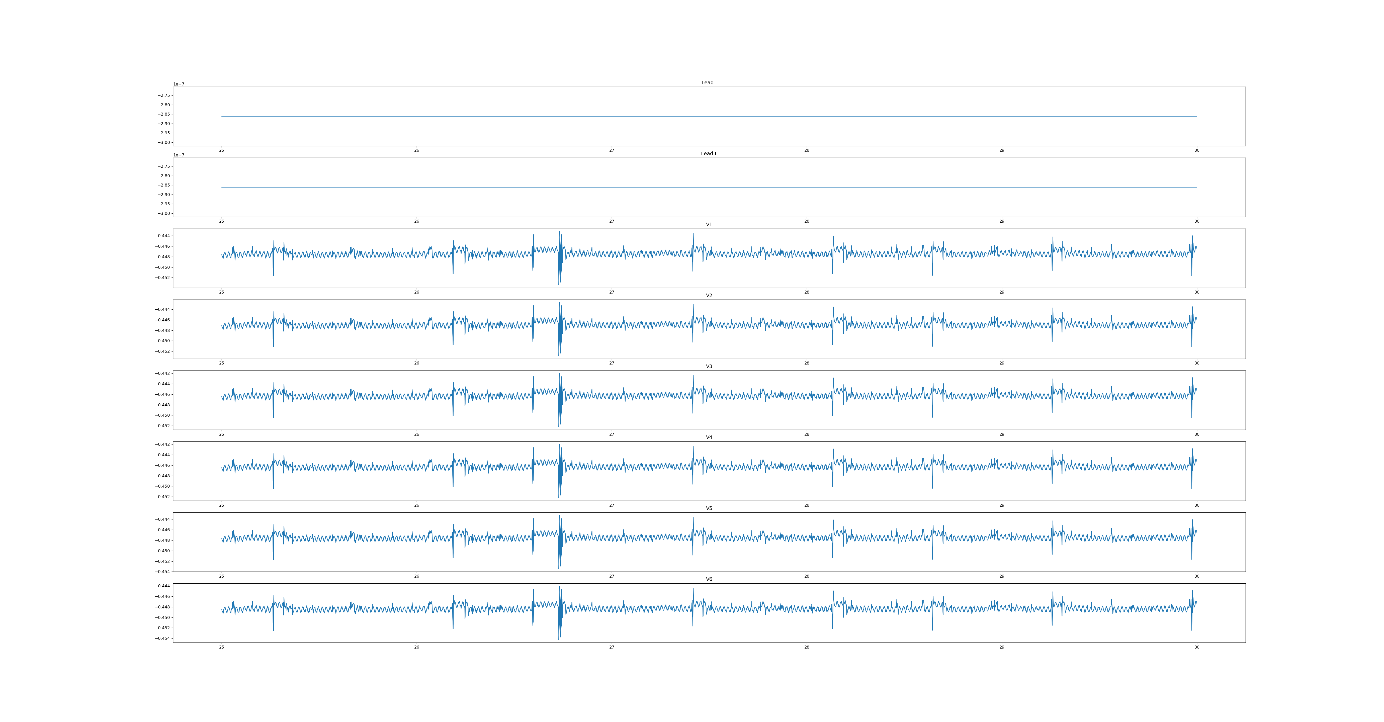Click the −0.442 y-axis tick of V4 plot
This screenshot has width=1384, height=722.
[x=162, y=444]
